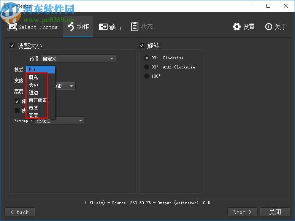Toggle the unchecked 使 checkbox above Resample

[17, 110]
